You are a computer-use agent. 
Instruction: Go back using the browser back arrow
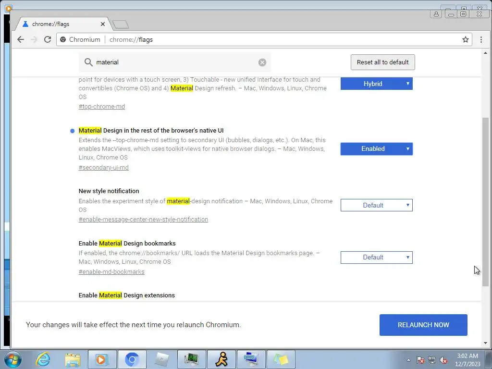tap(21, 39)
